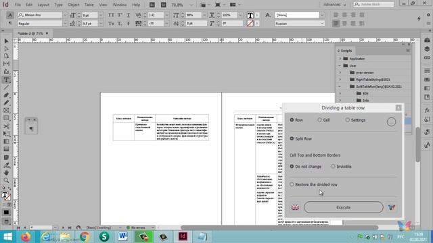Select the Hand tool

tap(6, 173)
